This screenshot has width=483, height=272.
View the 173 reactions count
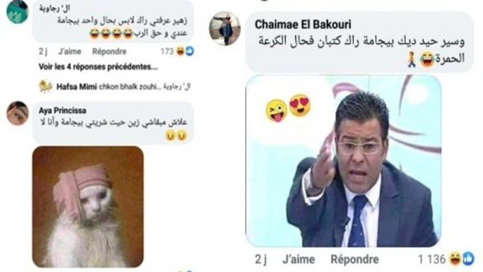167,52
